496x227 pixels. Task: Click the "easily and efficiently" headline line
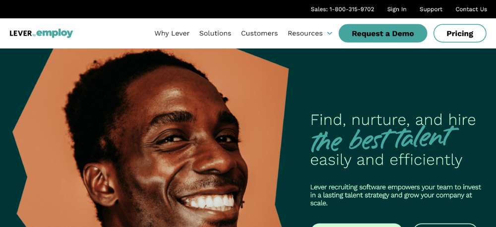coord(386,160)
